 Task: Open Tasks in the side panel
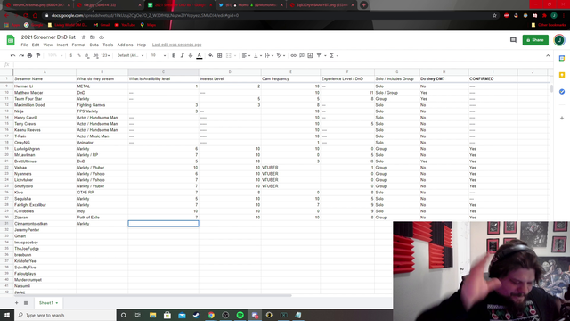coord(562,92)
